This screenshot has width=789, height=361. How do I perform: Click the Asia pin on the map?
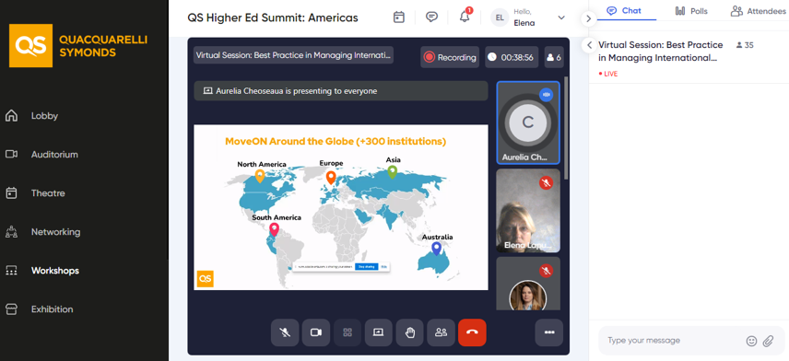pos(392,172)
